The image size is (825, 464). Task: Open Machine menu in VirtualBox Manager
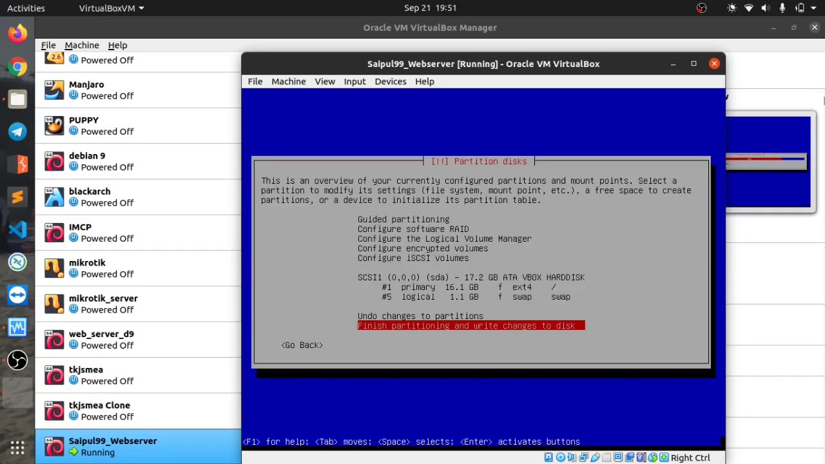[x=82, y=45]
